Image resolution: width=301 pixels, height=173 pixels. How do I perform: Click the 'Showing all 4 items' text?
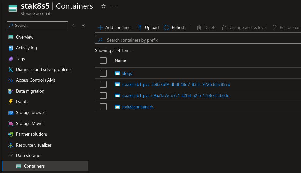coord(113,51)
